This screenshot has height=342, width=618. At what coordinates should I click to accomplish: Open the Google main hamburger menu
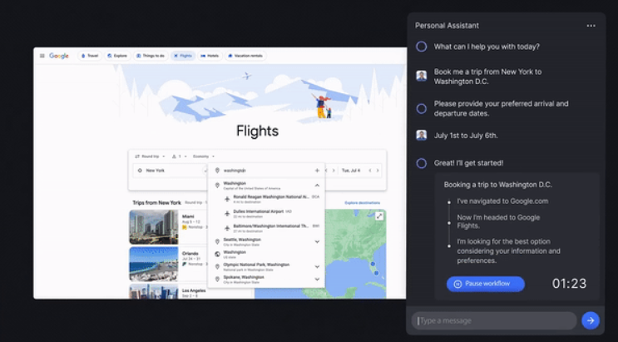click(41, 56)
